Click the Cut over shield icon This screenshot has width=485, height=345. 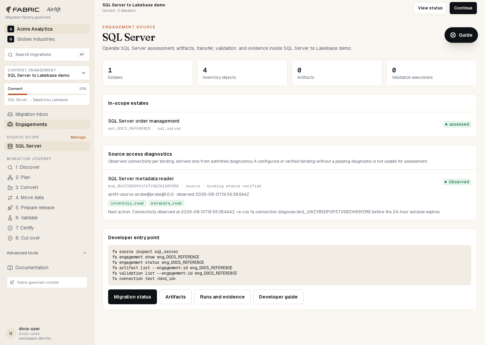coord(10,238)
